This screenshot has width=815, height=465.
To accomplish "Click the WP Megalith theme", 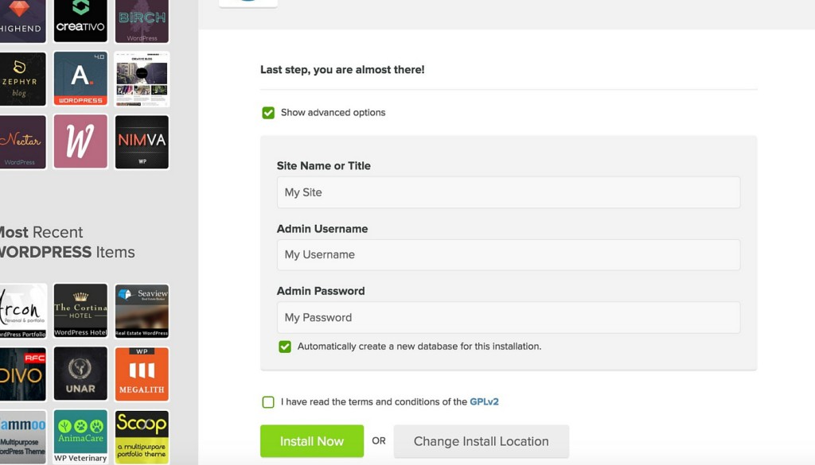I will [142, 373].
